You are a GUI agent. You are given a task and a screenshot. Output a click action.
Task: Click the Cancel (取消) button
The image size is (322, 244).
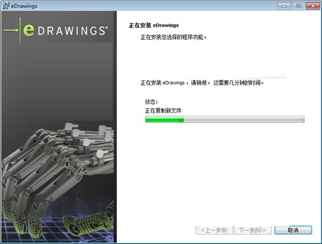pos(293,230)
